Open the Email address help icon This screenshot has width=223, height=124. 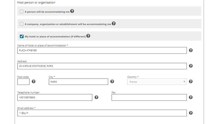[x=191, y=113]
